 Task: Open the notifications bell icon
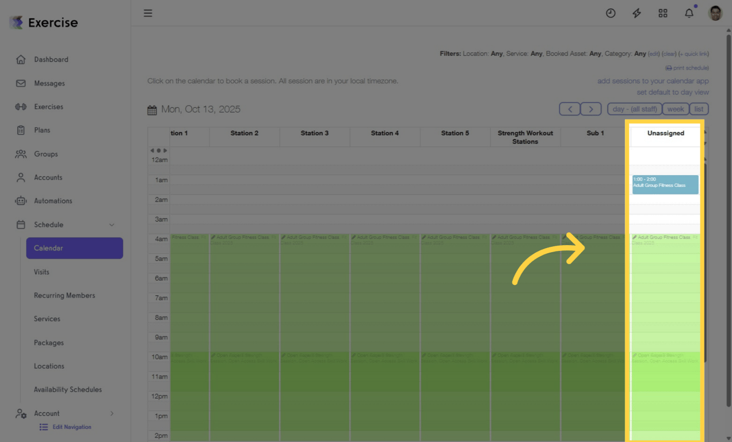(x=689, y=13)
